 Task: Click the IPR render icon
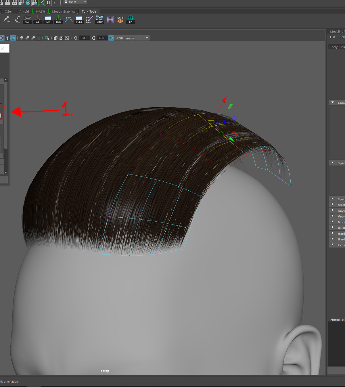(x=14, y=3)
